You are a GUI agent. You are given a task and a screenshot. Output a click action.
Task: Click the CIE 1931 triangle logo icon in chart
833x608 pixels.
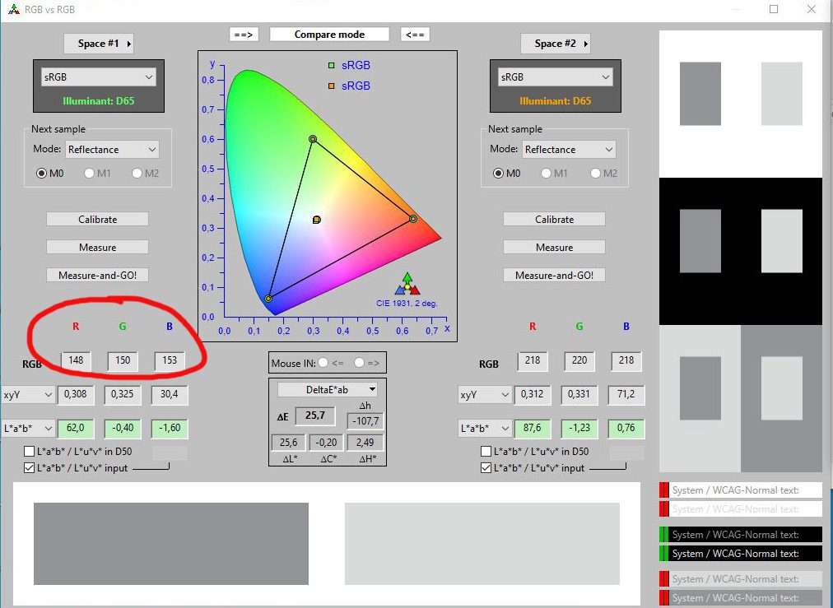407,284
